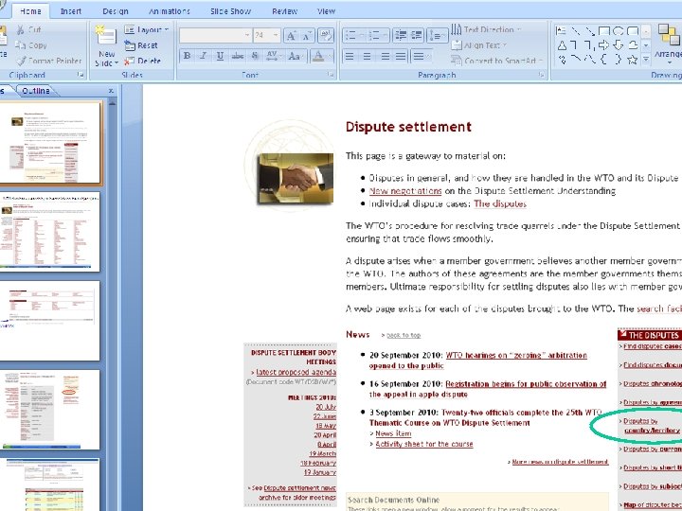Click the Cut scissors icon
682x511 pixels.
tap(21, 29)
